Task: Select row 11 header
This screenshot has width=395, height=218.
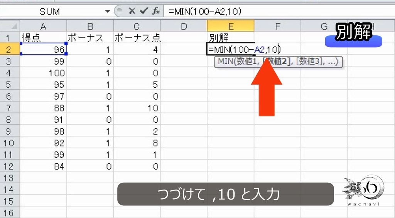Action: coord(10,155)
